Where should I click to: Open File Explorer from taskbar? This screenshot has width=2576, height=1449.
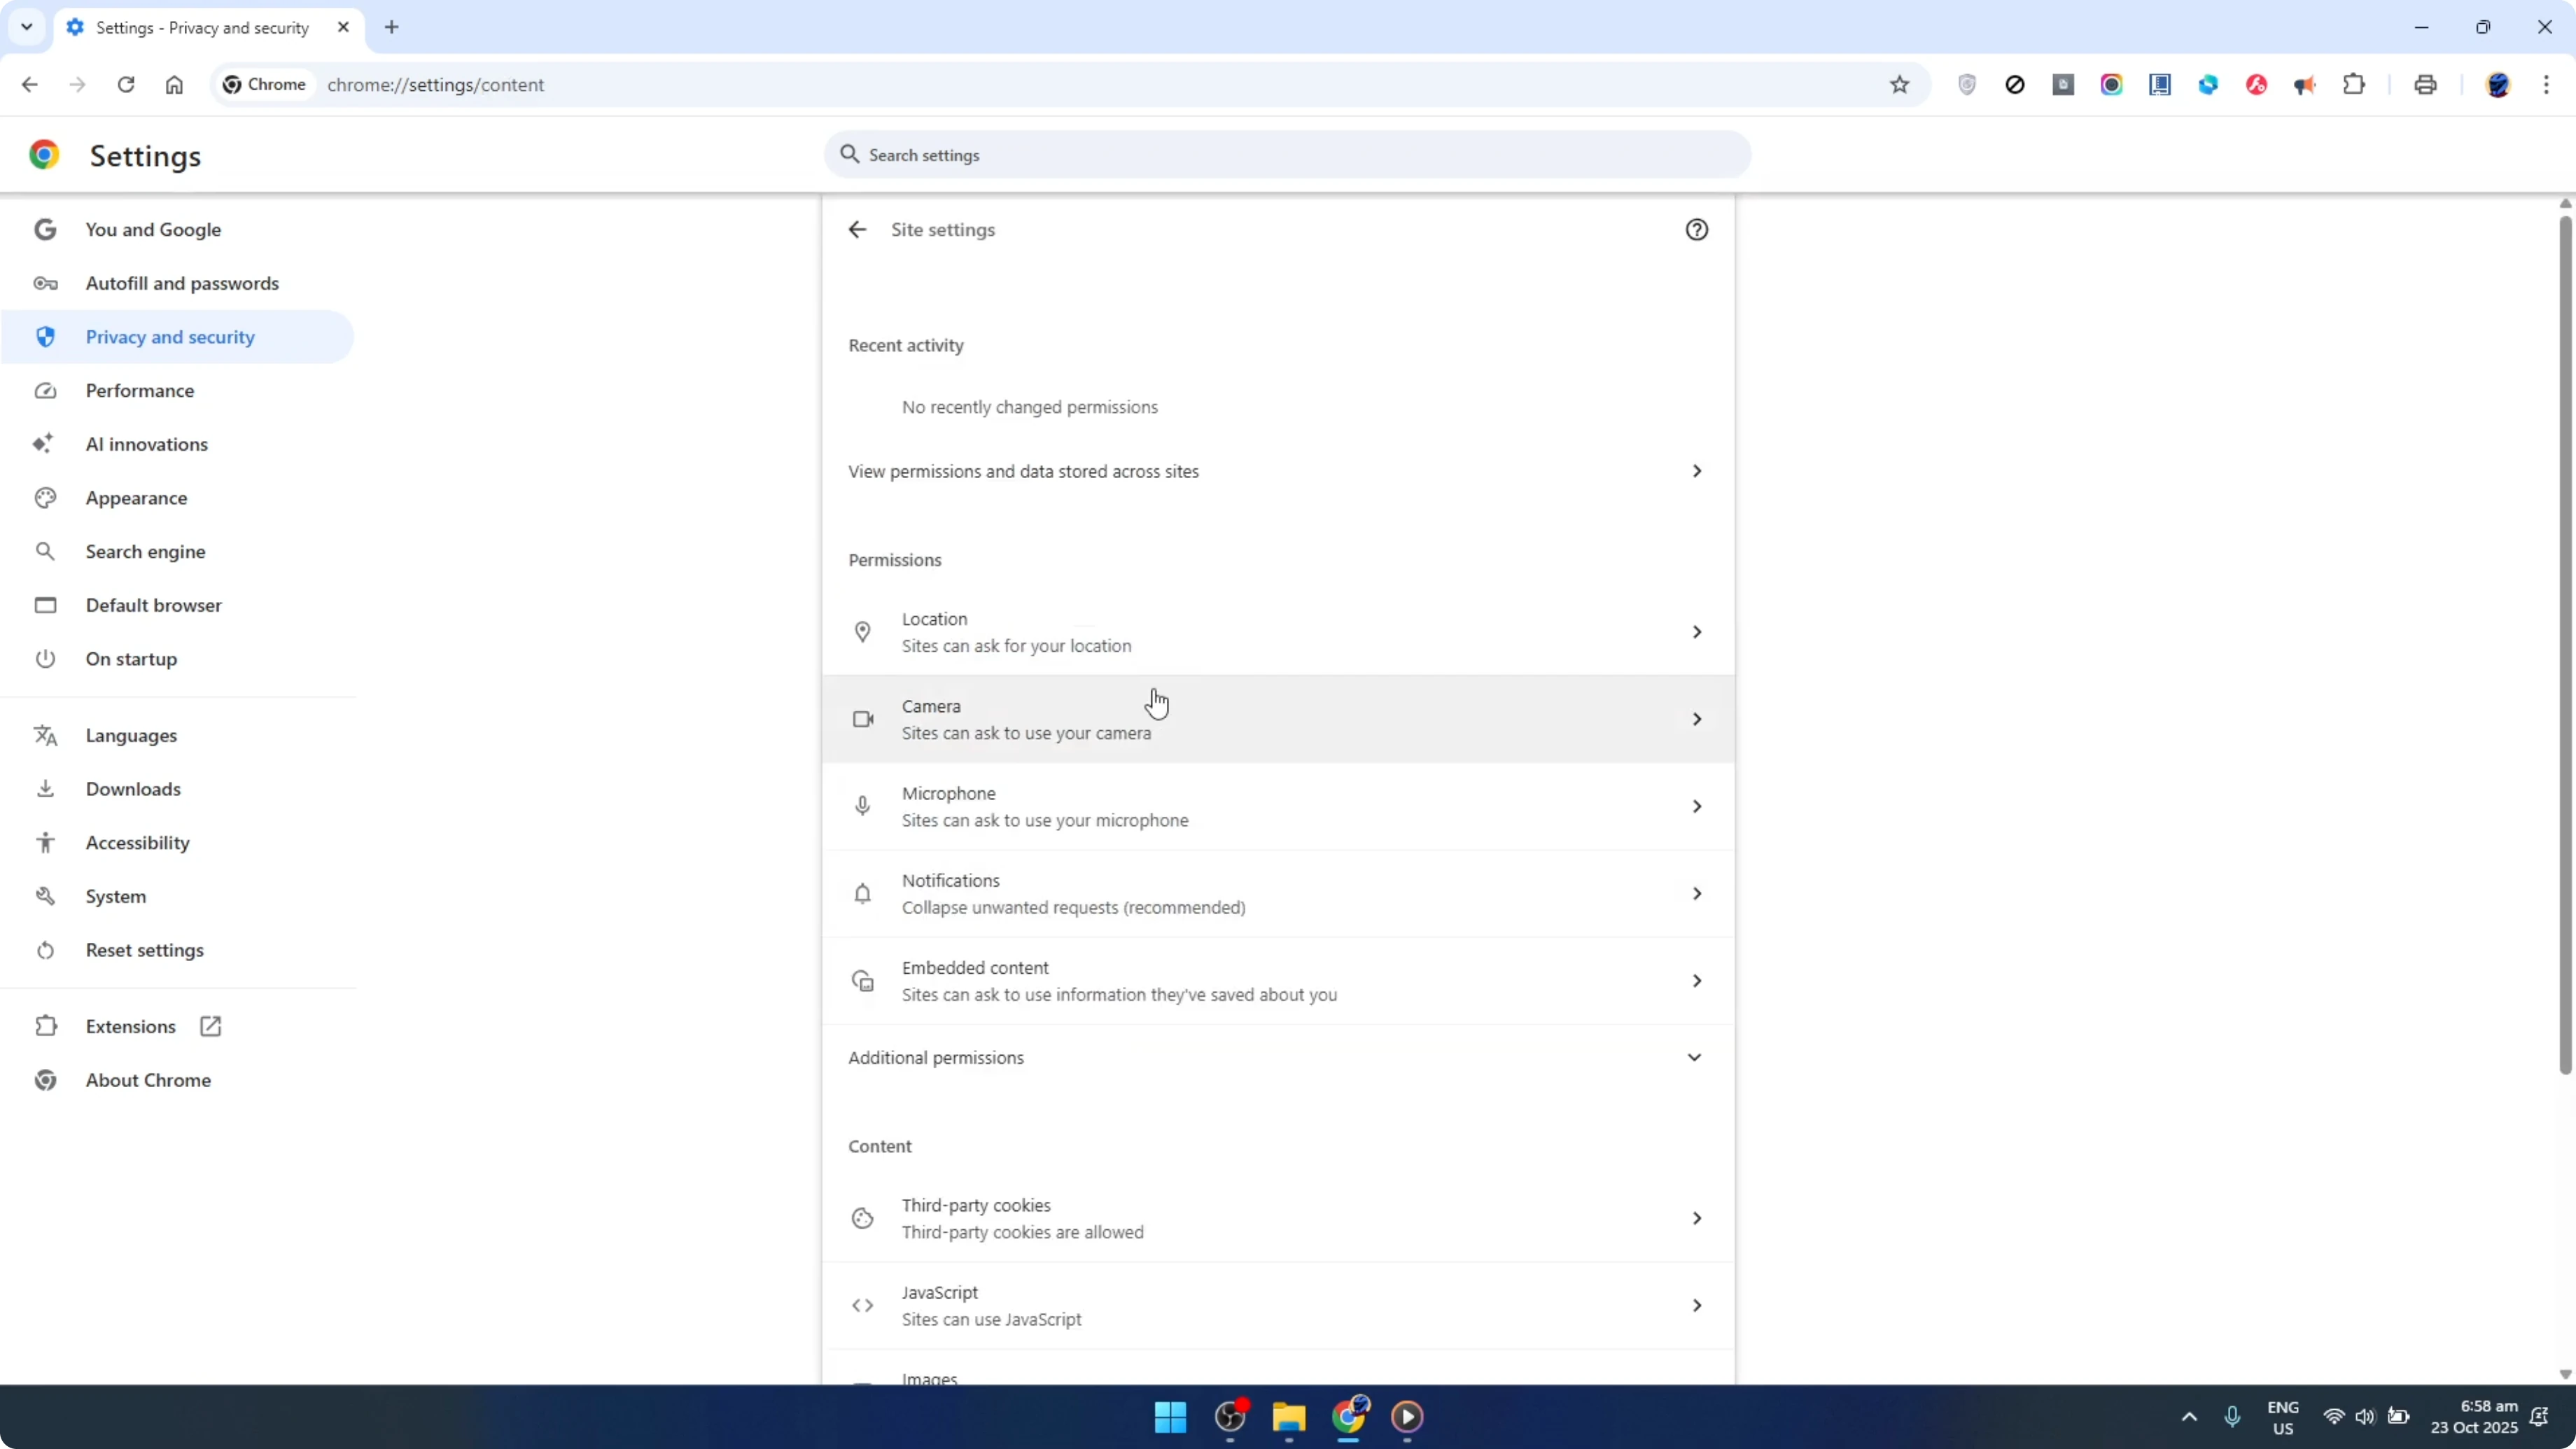click(1289, 1417)
